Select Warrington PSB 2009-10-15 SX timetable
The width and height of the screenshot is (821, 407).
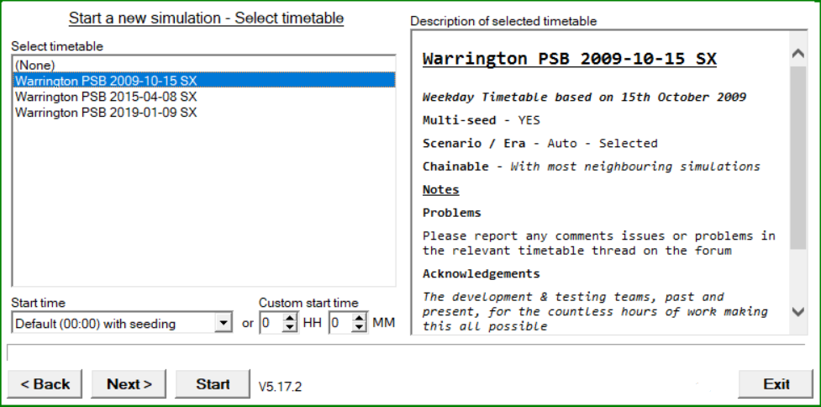(x=203, y=80)
